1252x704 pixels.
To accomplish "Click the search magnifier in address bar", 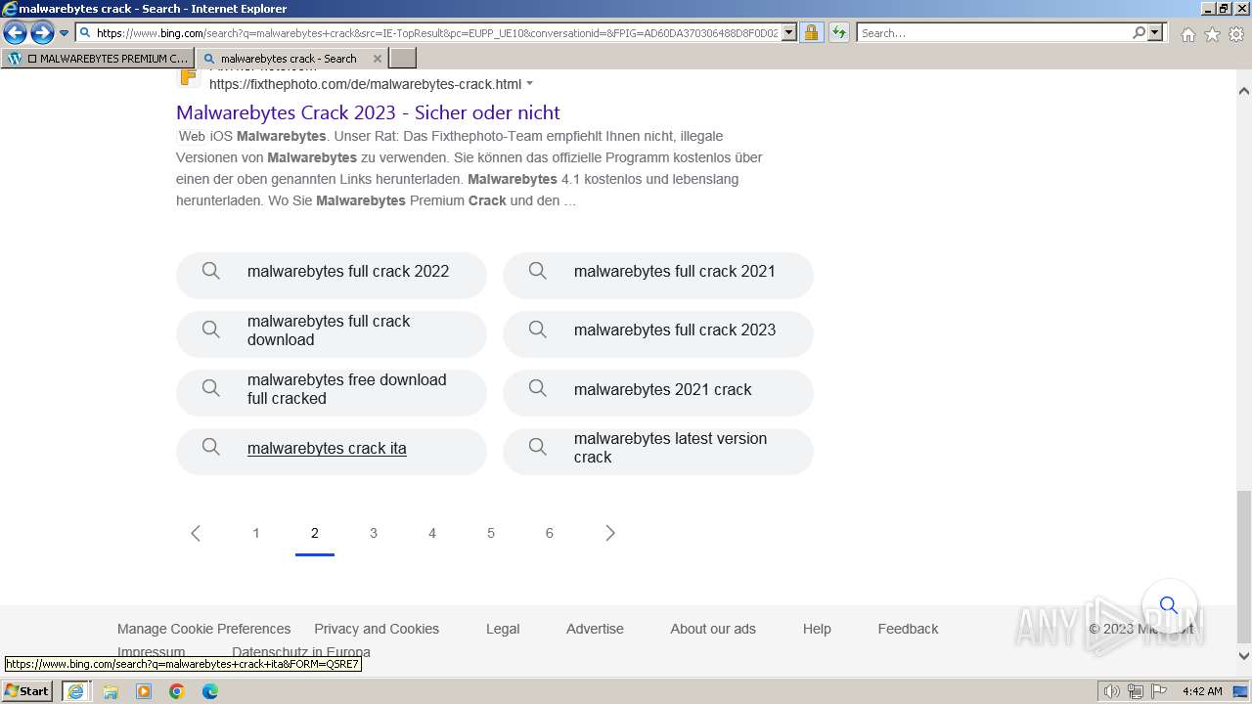I will (x=85, y=33).
